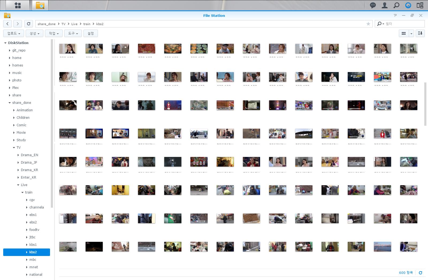The image size is (428, 280).
Task: Open the 도구 tools menu
Action: [73, 33]
